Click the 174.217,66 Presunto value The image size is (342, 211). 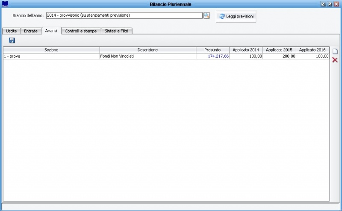coord(212,56)
